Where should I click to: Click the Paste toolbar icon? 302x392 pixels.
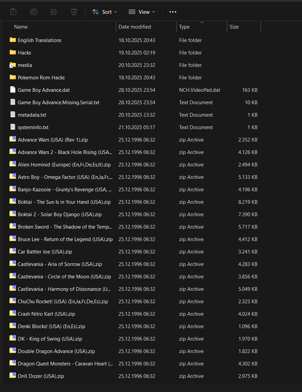point(13,12)
